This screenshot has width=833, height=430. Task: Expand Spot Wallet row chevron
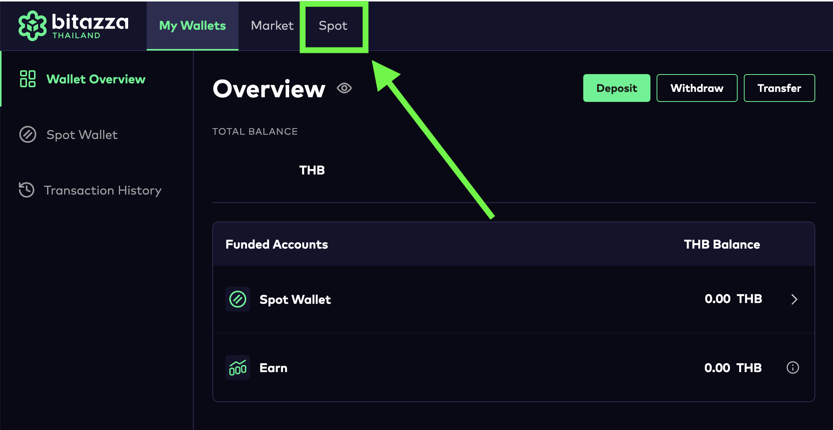coord(794,299)
